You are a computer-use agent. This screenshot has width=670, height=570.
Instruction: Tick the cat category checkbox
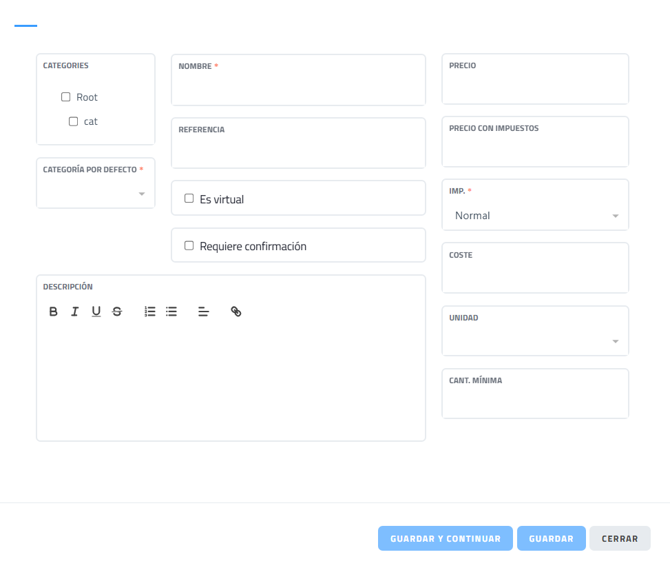click(74, 121)
